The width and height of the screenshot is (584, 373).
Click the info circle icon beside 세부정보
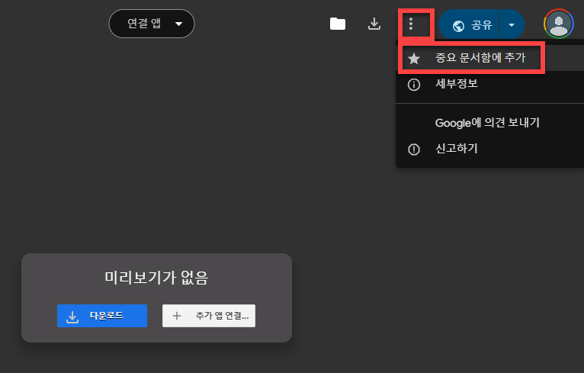click(414, 85)
